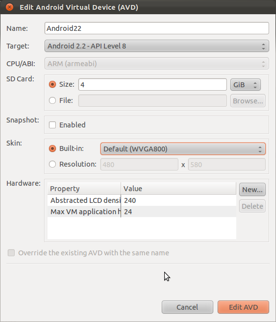Click the Property column header
This screenshot has width=276, height=322.
tap(84, 189)
